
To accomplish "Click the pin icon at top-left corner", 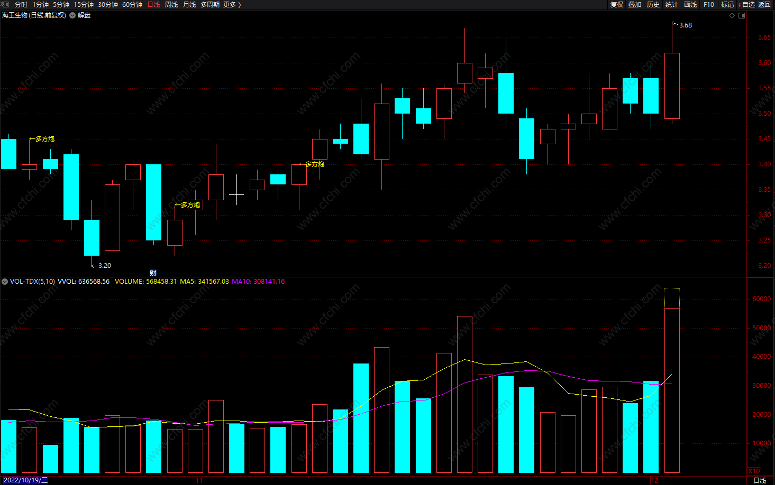I will point(5,4).
